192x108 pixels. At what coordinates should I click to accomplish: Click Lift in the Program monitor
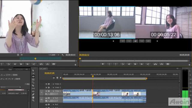click(155, 64)
